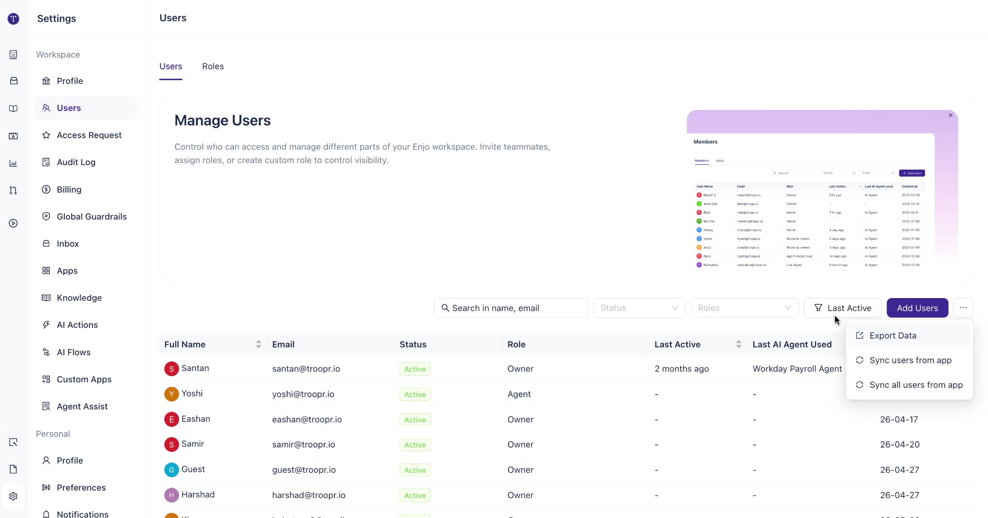
Task: Open Knowledge in settings sidebar
Action: pos(85,298)
